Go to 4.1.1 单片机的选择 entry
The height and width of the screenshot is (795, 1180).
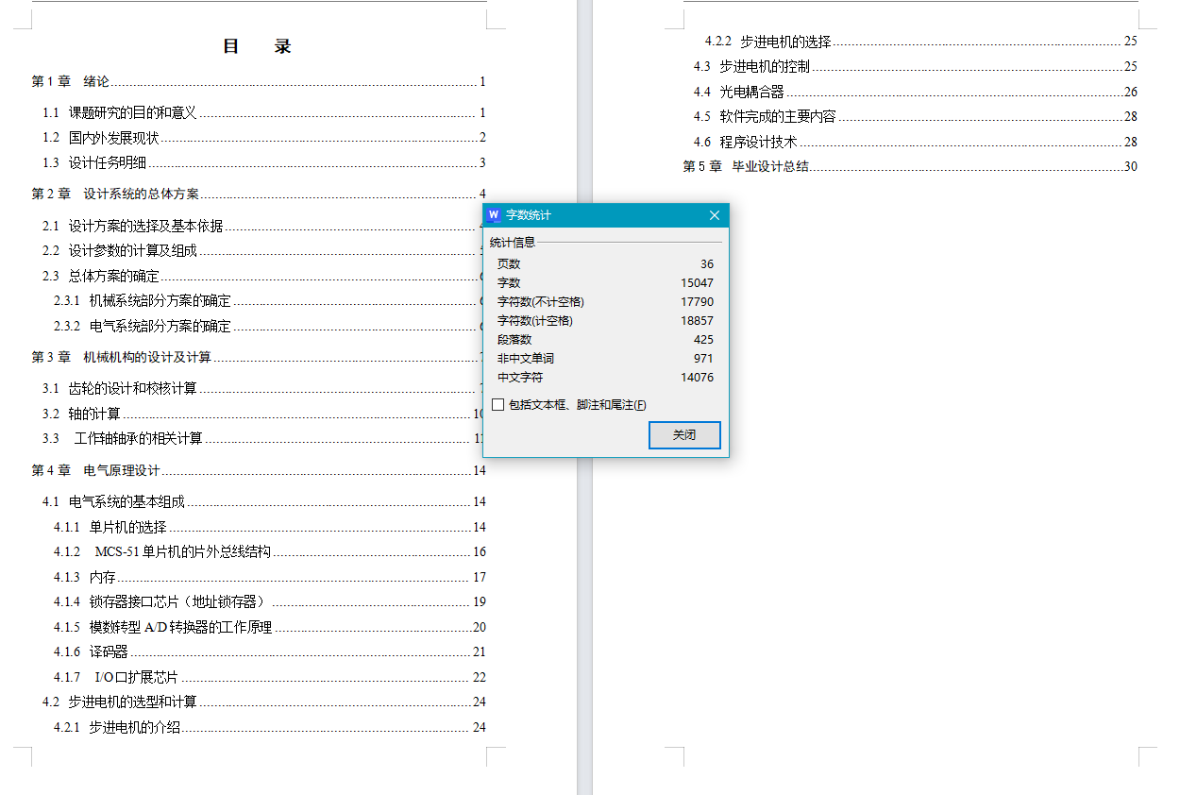click(269, 527)
